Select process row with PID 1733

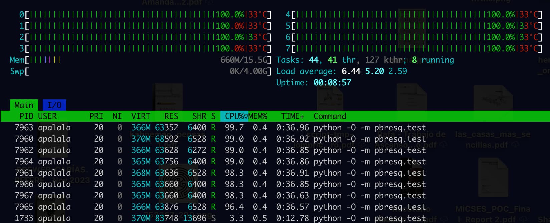coord(275,218)
